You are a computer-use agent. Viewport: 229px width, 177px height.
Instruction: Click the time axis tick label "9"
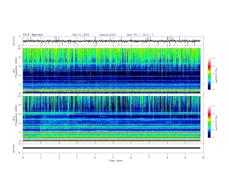185,158
